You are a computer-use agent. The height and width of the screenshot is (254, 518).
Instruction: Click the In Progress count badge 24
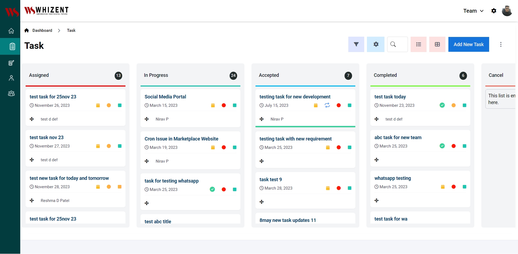coord(233,76)
